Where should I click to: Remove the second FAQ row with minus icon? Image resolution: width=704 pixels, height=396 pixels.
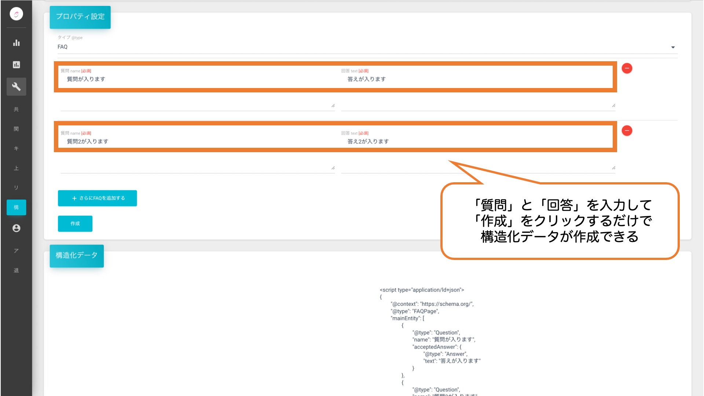(627, 131)
